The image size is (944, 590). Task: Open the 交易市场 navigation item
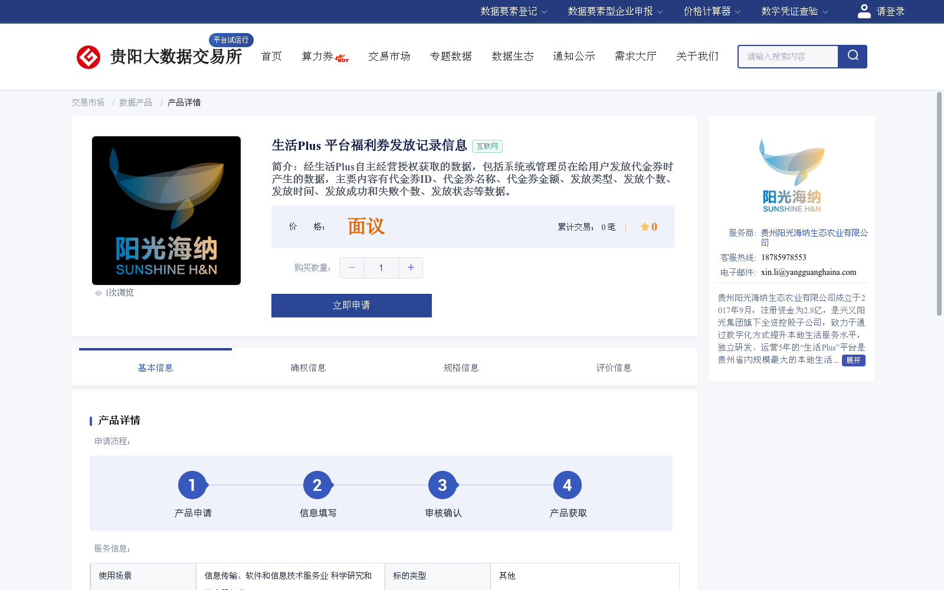[x=389, y=56]
